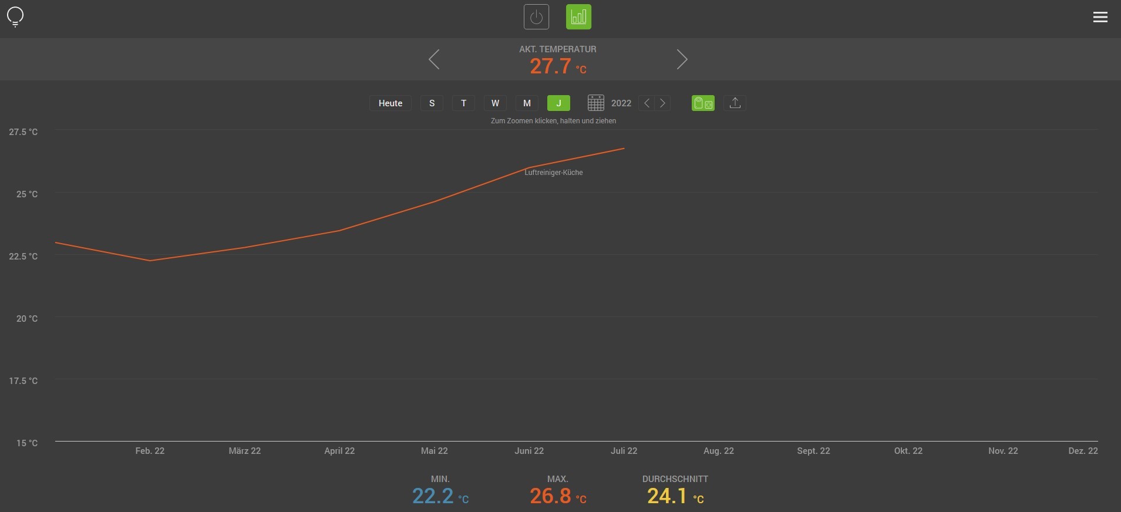Select the T (day) time range

pos(463,103)
